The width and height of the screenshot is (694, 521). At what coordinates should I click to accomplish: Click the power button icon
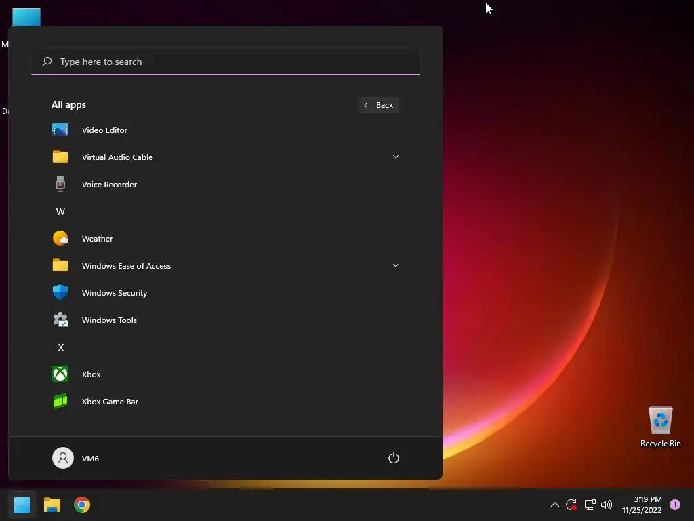394,458
